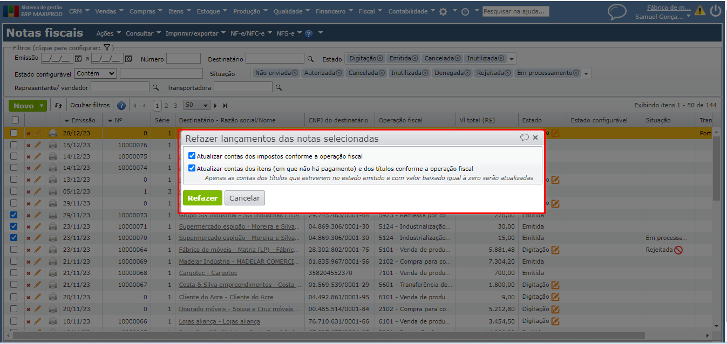This screenshot has width=727, height=344.
Task: Click the filter funnel configure icon
Action: (107, 47)
